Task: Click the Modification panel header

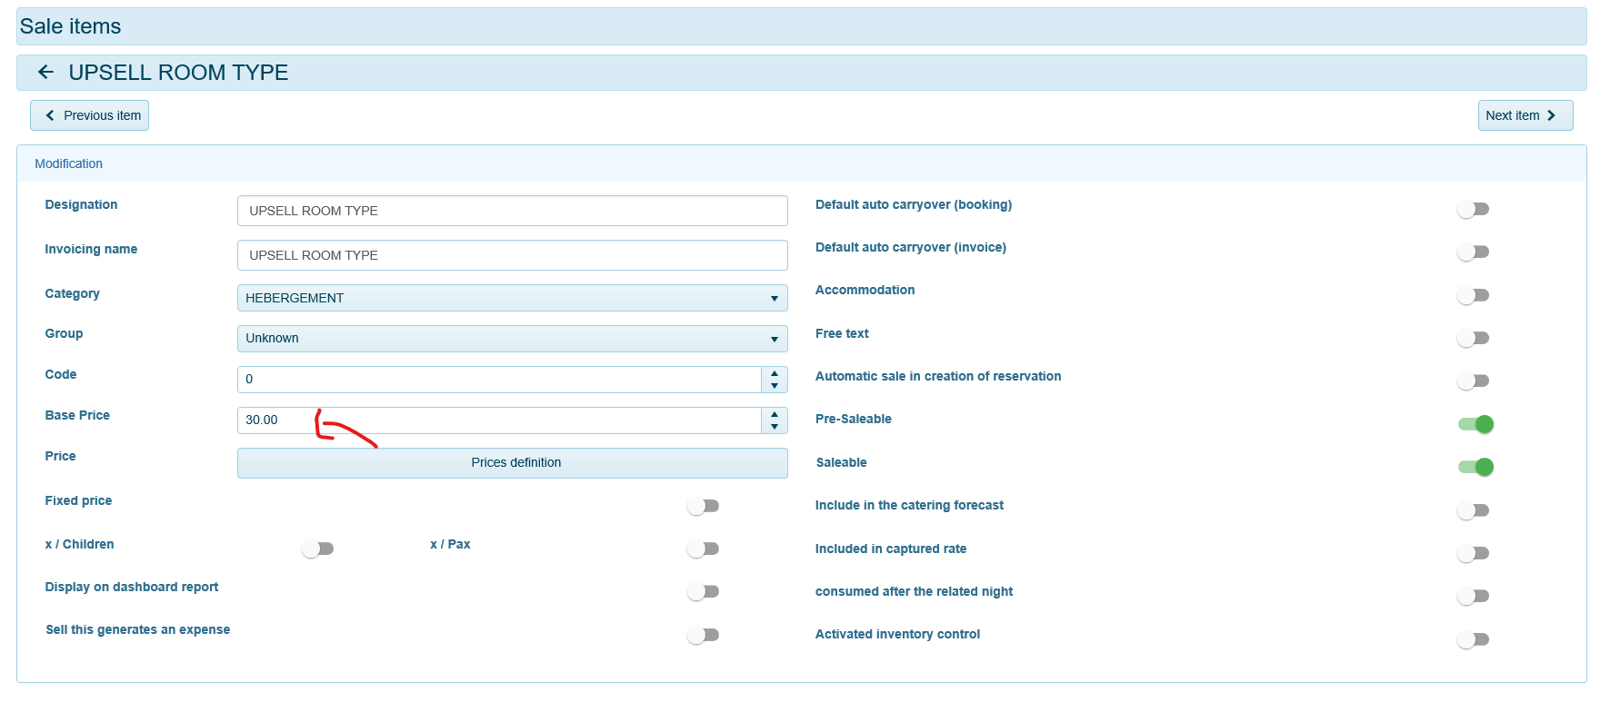Action: (x=802, y=163)
